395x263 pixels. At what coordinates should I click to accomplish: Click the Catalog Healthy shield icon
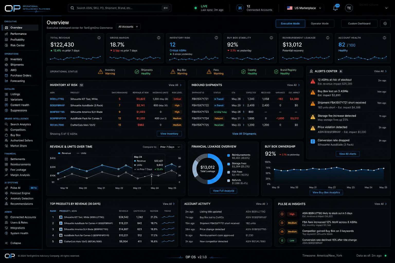tap(243, 72)
